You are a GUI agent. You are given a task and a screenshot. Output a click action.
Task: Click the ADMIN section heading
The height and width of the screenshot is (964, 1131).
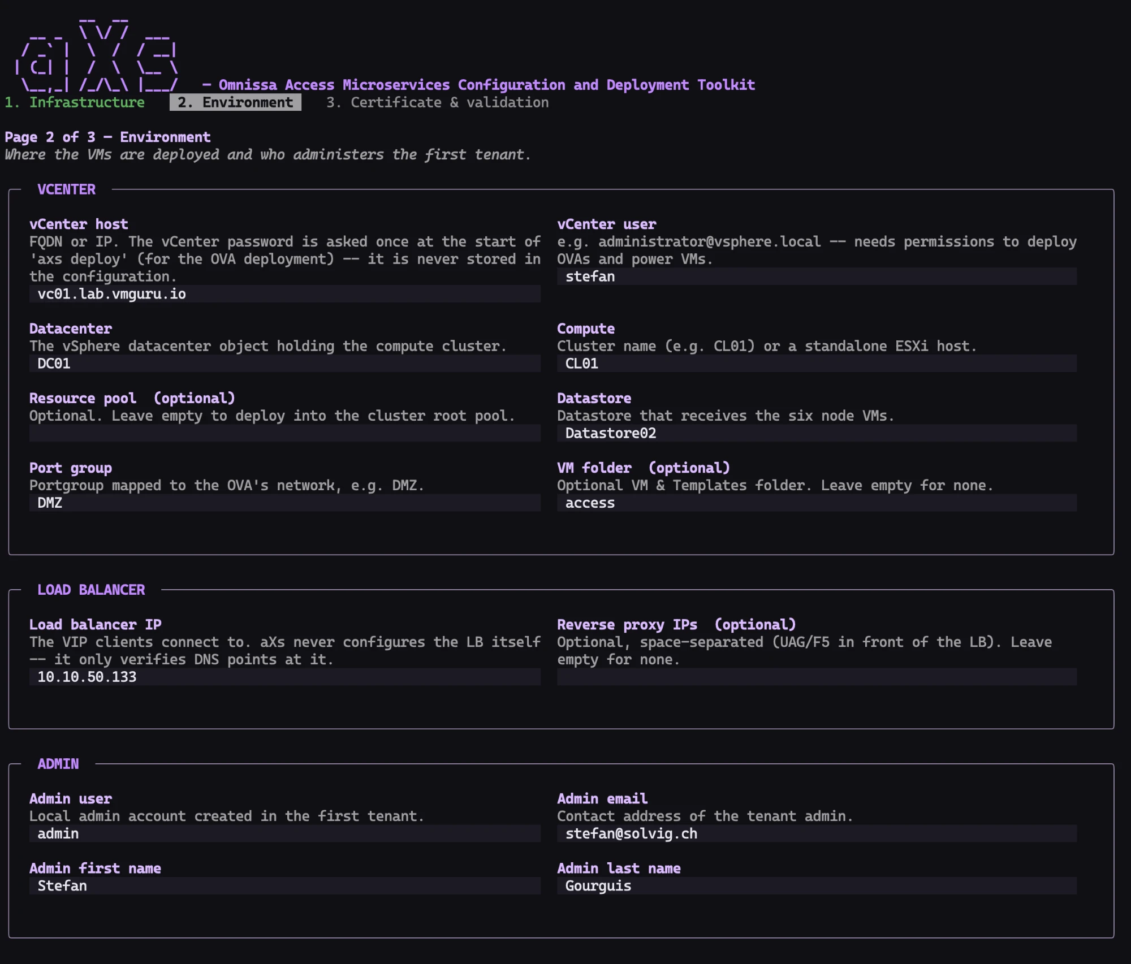point(58,764)
